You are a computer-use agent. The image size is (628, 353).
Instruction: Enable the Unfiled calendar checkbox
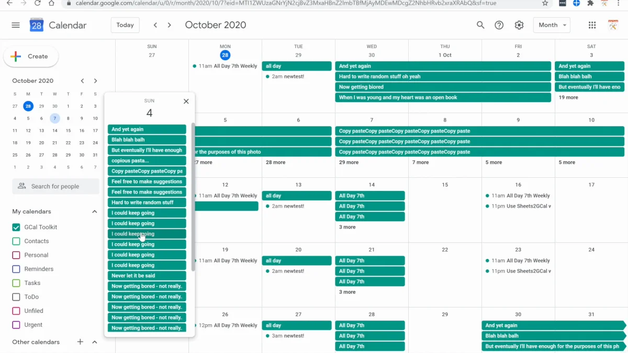click(x=16, y=311)
